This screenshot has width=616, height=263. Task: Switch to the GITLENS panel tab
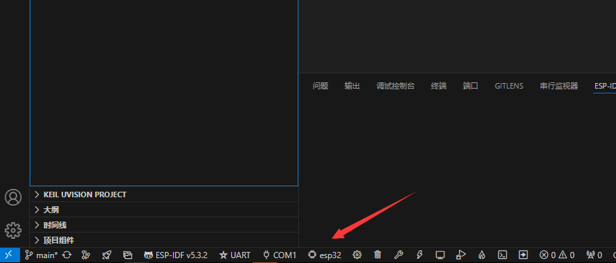(509, 86)
